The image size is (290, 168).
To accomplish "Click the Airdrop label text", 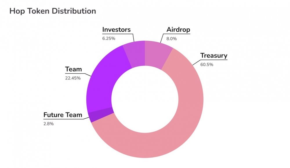I will 178,30.
